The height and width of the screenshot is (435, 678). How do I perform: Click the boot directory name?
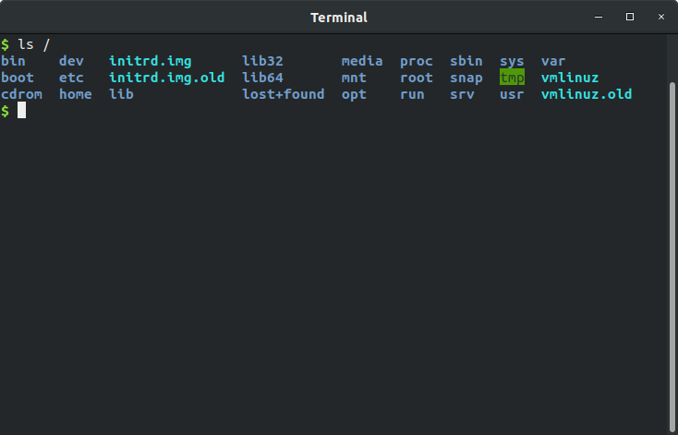[18, 78]
